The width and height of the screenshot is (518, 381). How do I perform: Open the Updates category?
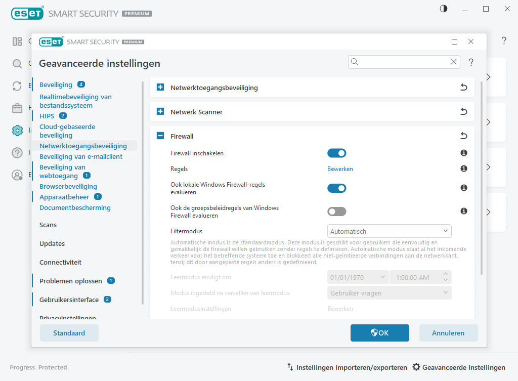52,243
